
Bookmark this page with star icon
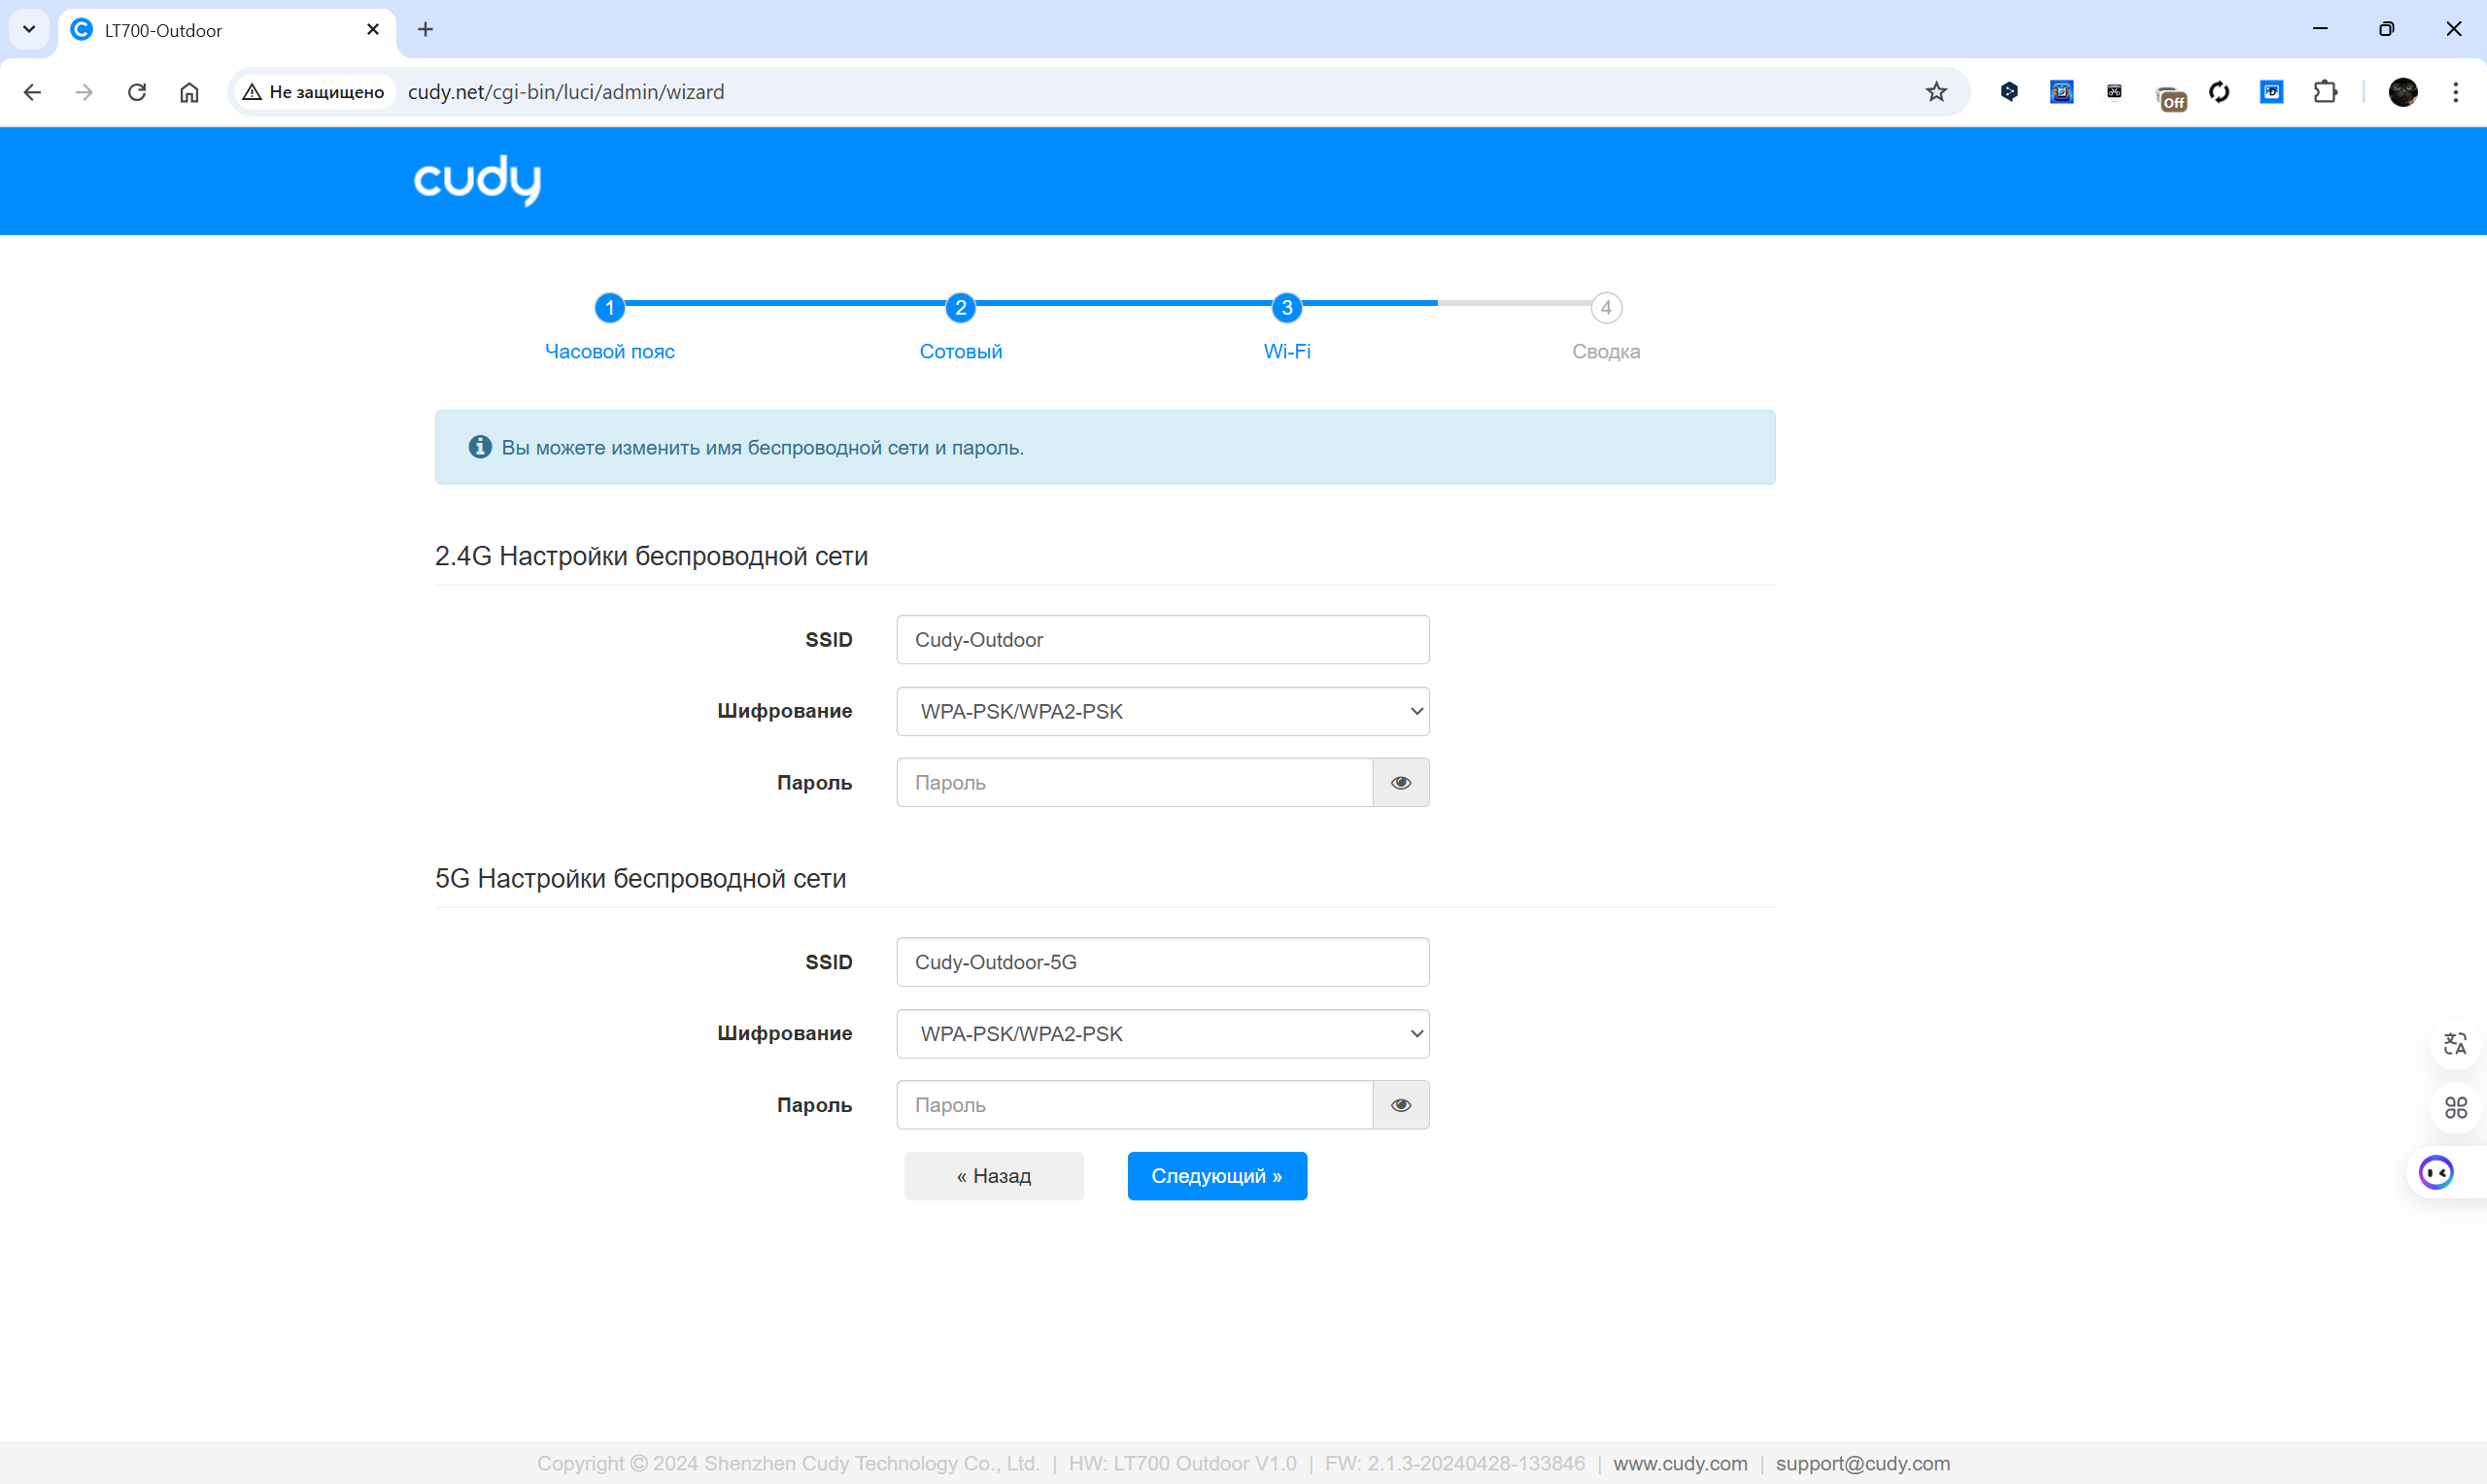pyautogui.click(x=1936, y=92)
